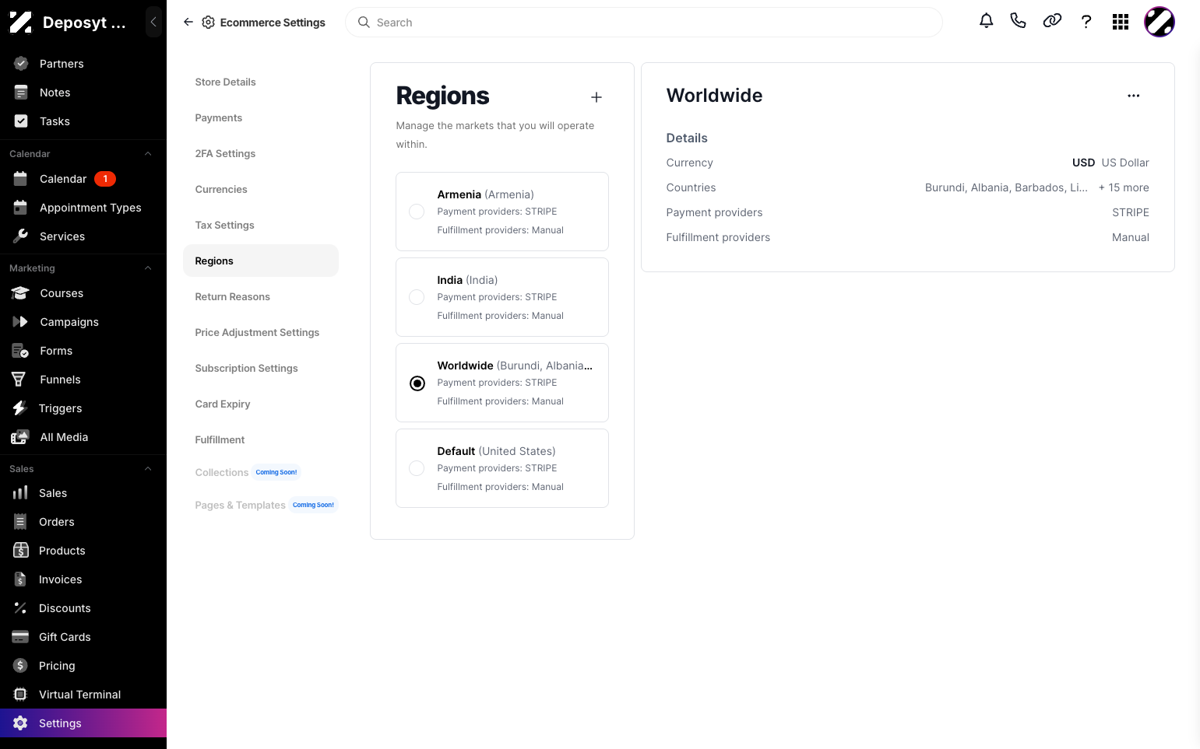
Task: Collapse the Sales sidebar section
Action: coord(148,469)
